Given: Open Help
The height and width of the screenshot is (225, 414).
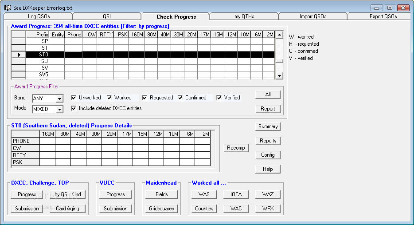Looking at the screenshot, I should [x=268, y=169].
